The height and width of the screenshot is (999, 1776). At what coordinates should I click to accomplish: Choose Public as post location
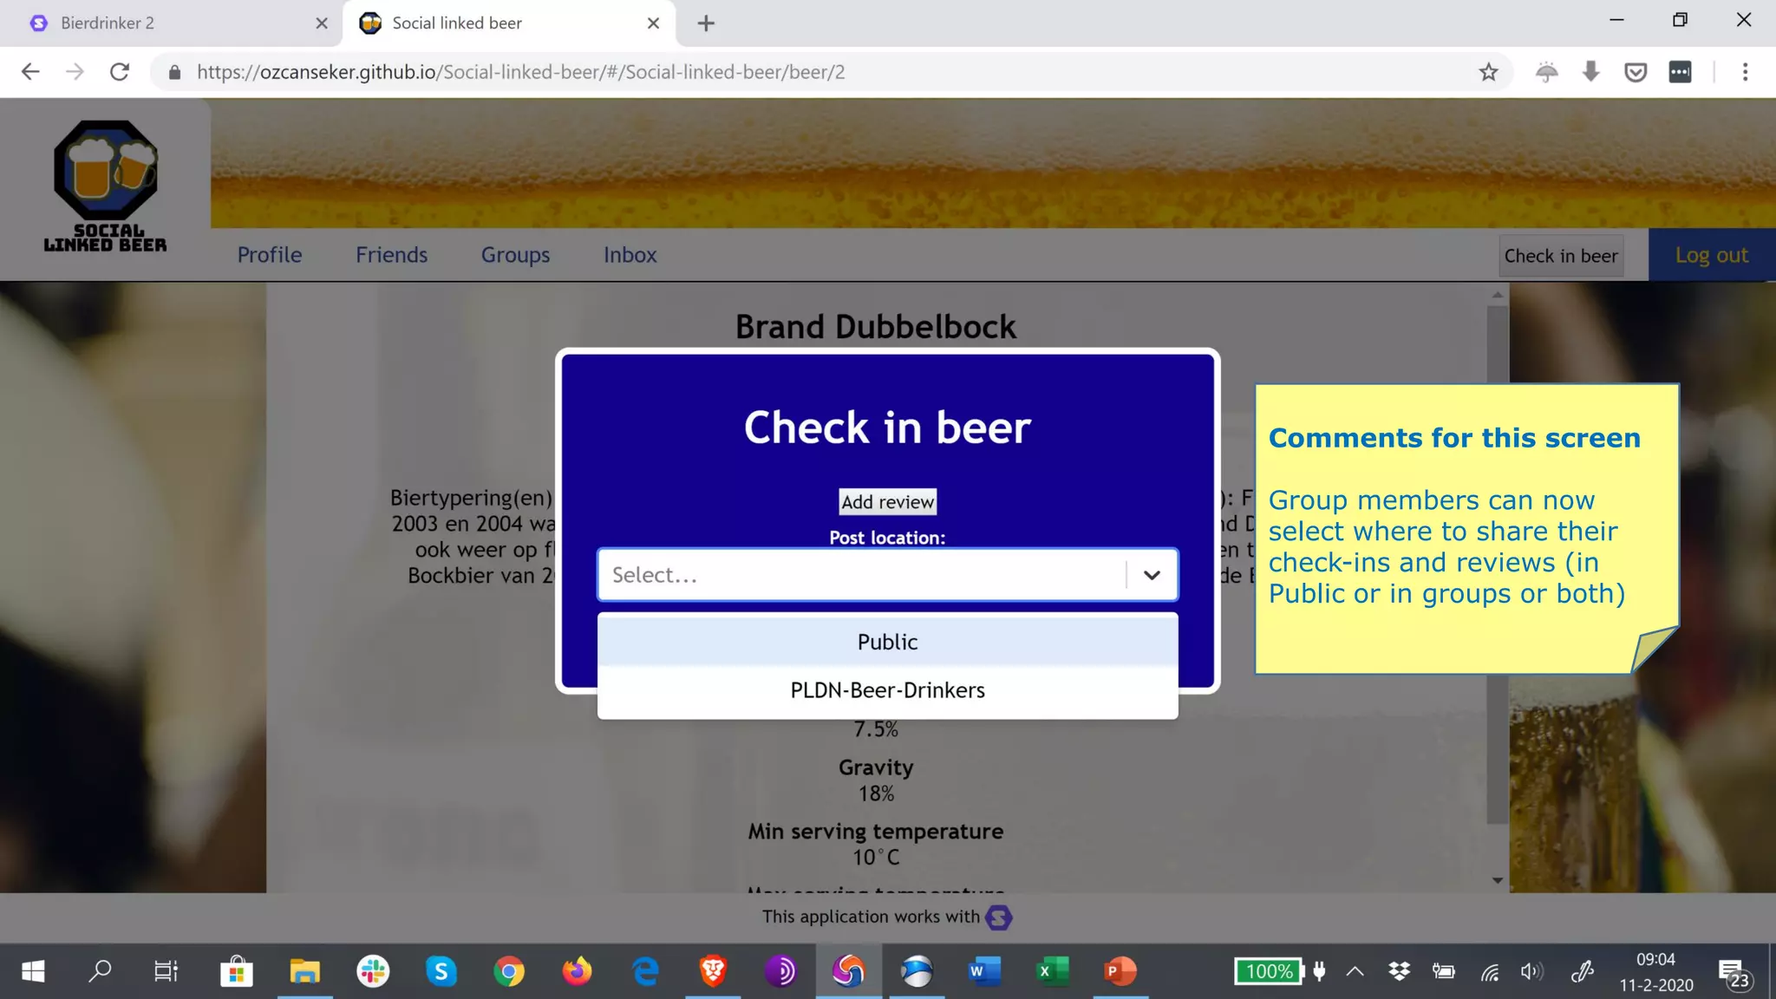[x=887, y=642]
